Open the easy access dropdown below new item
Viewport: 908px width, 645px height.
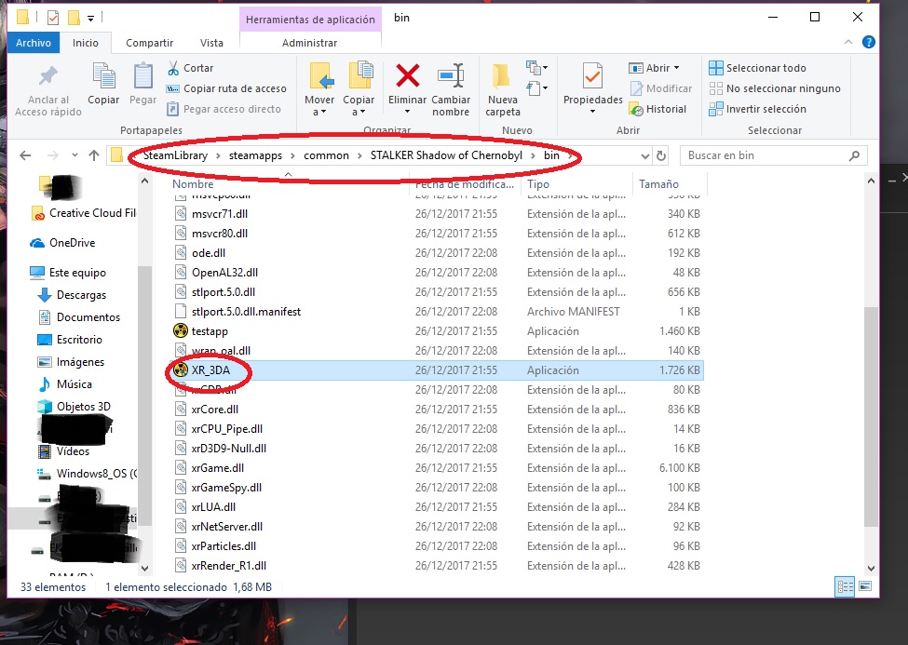coord(536,88)
